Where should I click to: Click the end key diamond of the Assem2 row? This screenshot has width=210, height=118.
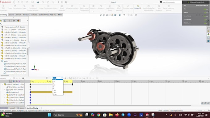tap(72, 84)
